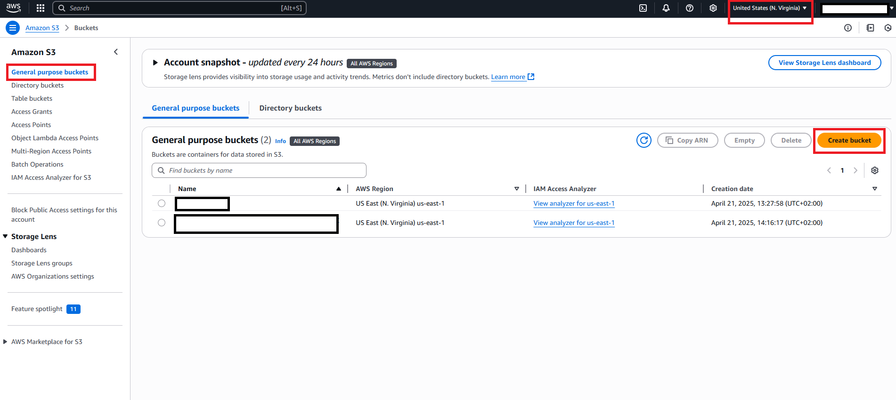Open IAM Access Analyzer for S3

[x=51, y=177]
